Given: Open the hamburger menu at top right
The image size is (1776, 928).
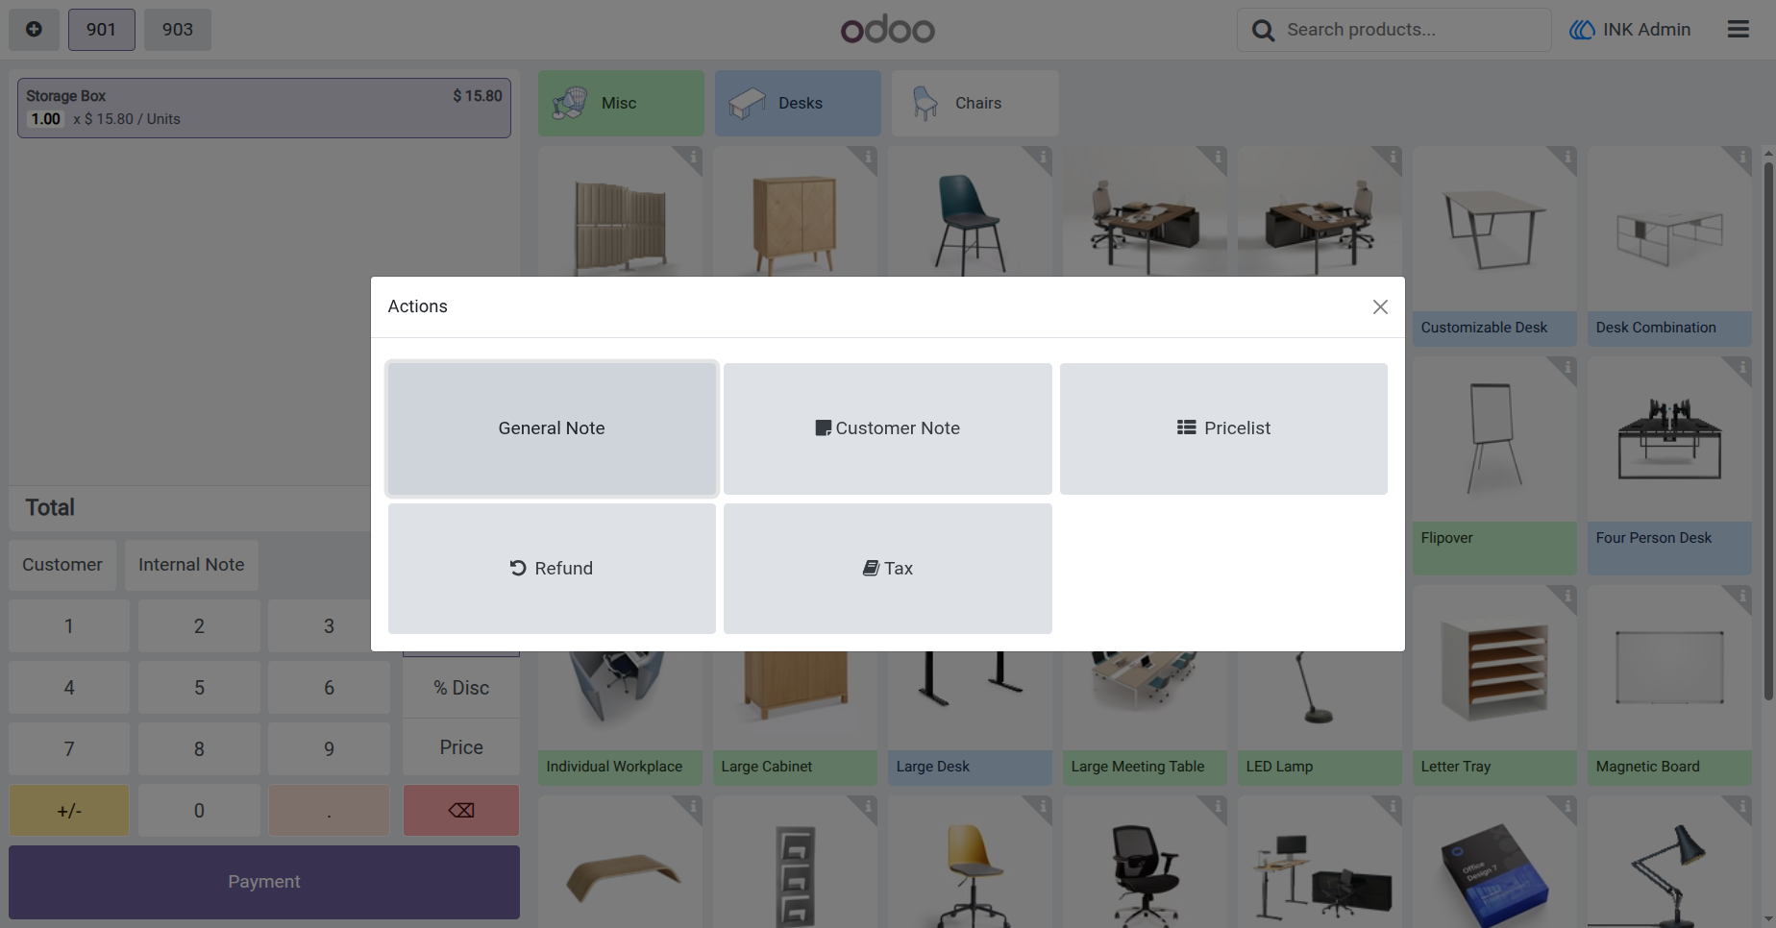Looking at the screenshot, I should [x=1738, y=30].
